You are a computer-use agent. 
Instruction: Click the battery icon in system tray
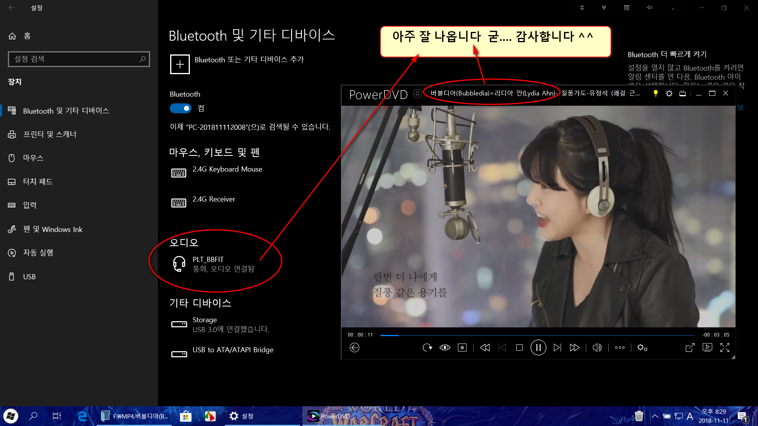pos(667,416)
